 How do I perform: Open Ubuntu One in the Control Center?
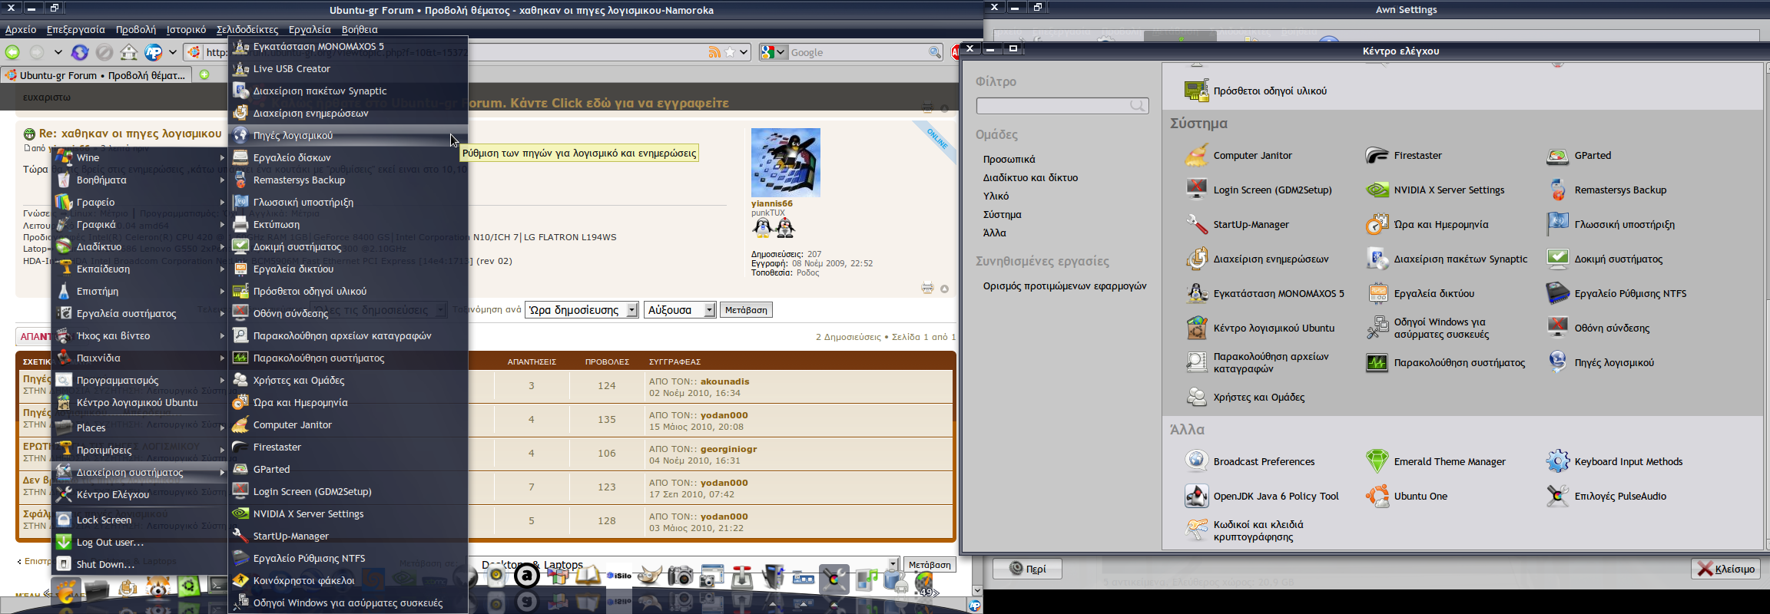coord(1407,496)
